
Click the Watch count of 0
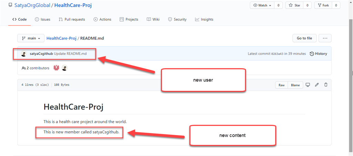pos(278,5)
